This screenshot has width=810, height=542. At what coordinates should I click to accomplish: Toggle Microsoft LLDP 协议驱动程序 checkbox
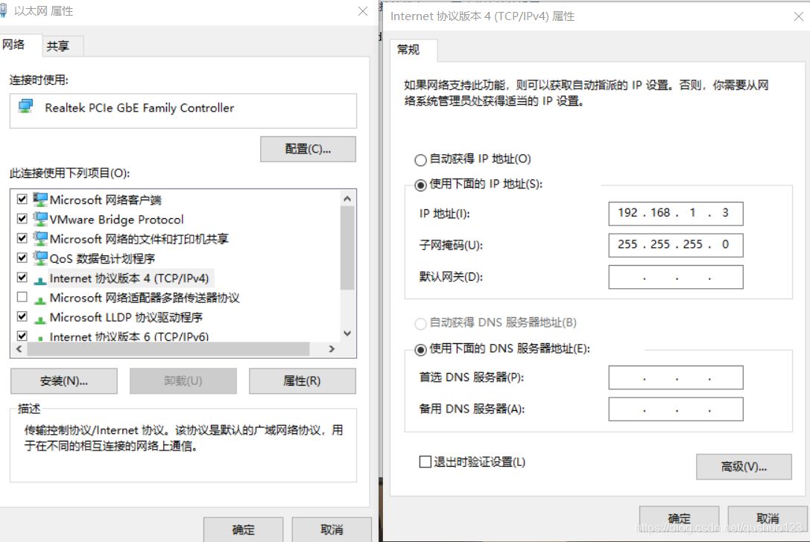click(x=22, y=316)
